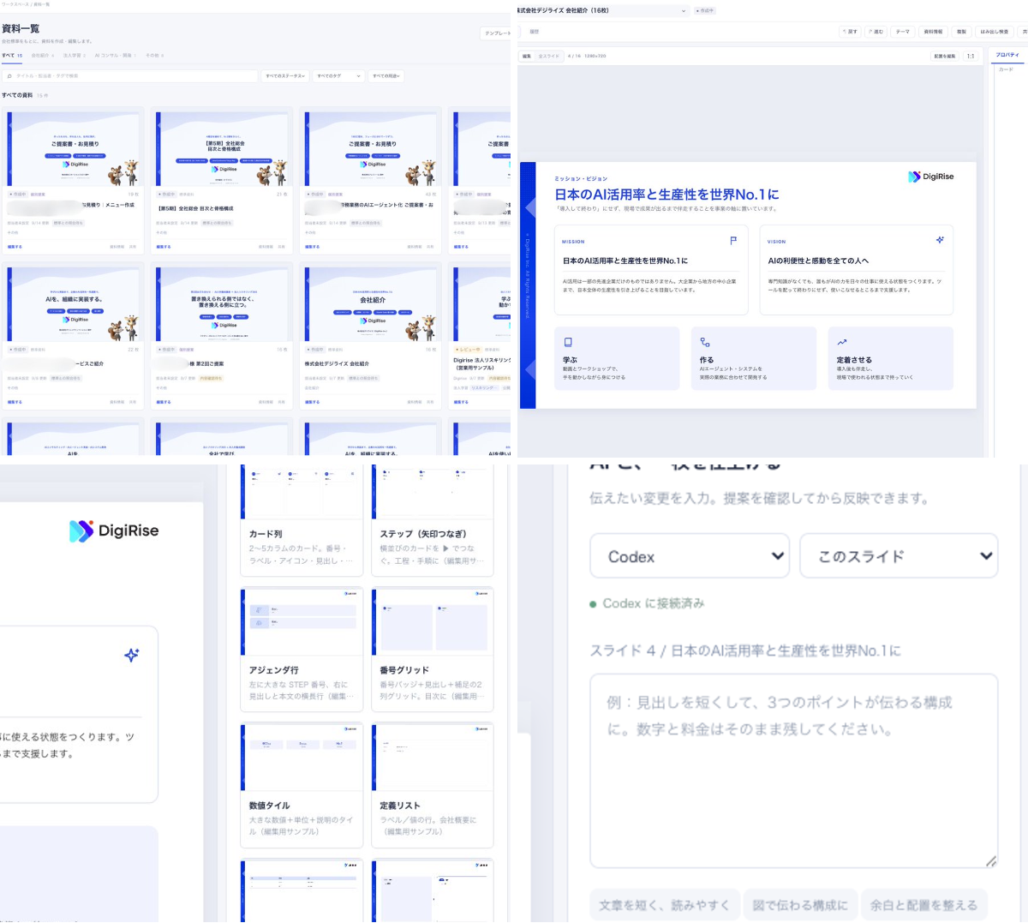
Task: Open the すべてのステータス filter dropdown
Action: pos(285,76)
